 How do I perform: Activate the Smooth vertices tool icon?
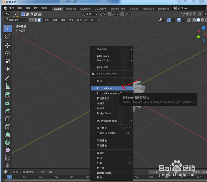[8, 150]
